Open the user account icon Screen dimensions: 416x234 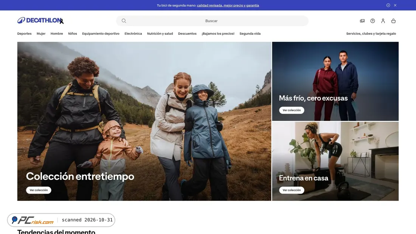(383, 21)
